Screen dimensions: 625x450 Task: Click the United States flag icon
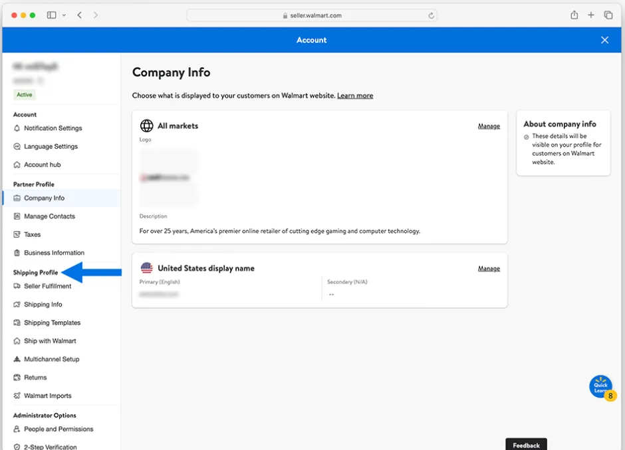[x=146, y=267]
